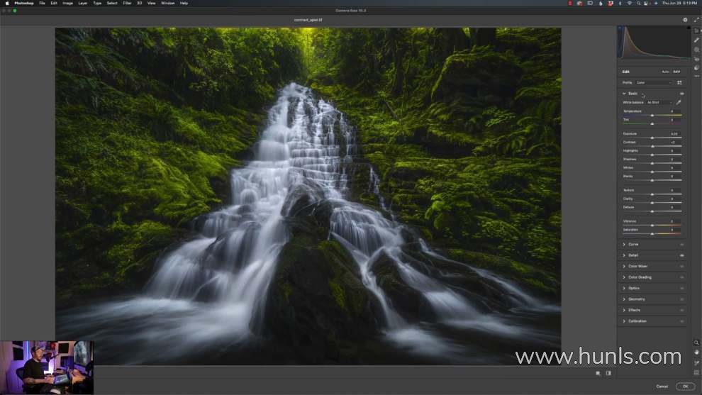Screen dimensions: 702x395
Task: Expand the Curve panel
Action: 624,245
